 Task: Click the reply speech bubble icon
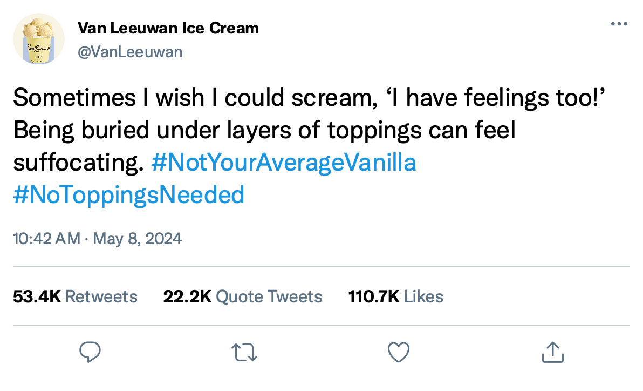[x=91, y=353]
